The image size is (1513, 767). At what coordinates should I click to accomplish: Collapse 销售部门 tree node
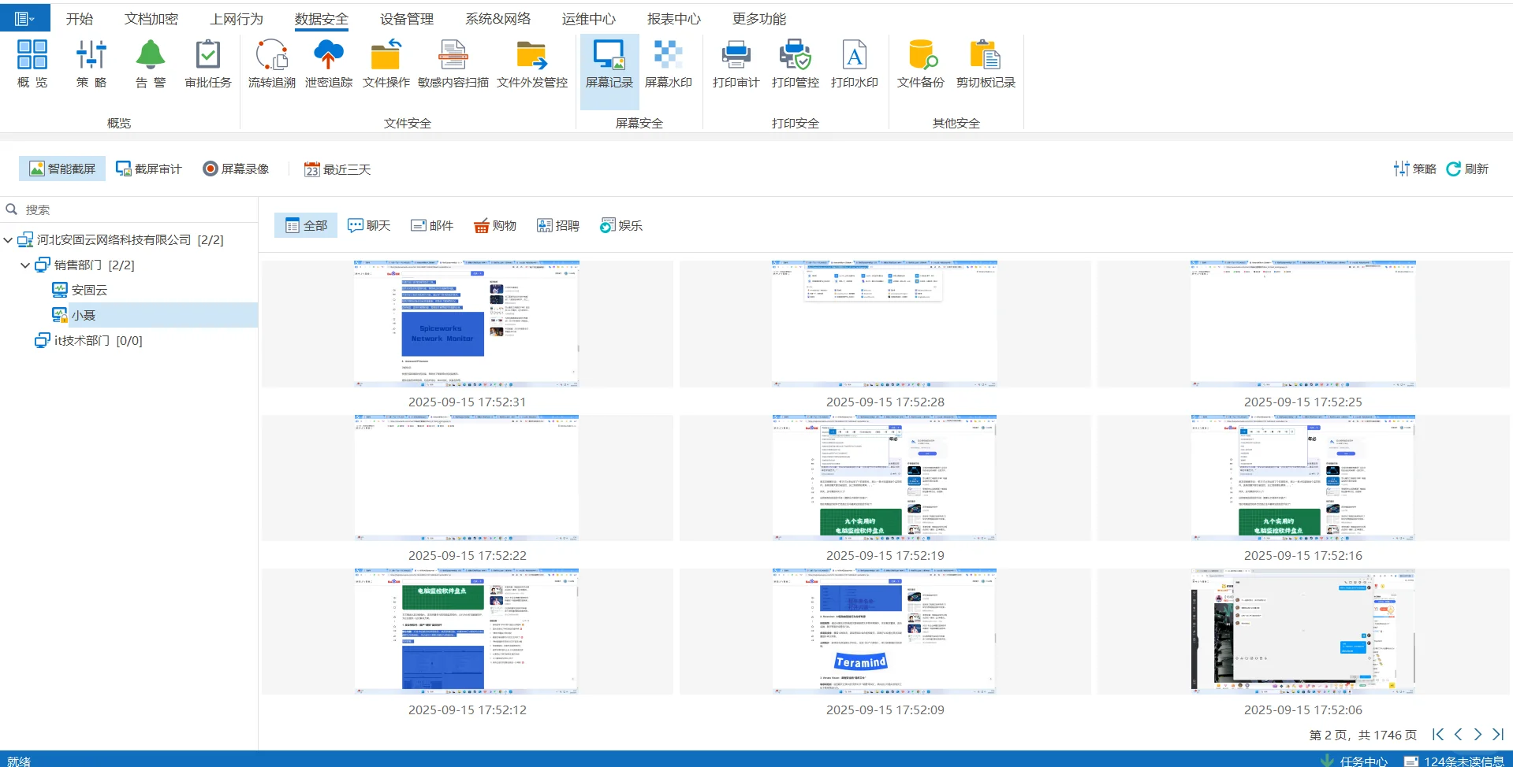point(25,265)
